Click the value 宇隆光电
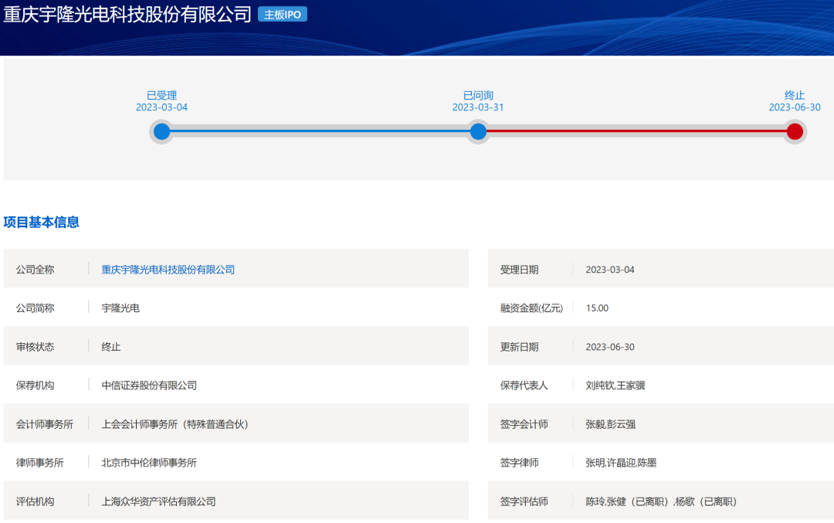 (x=120, y=308)
